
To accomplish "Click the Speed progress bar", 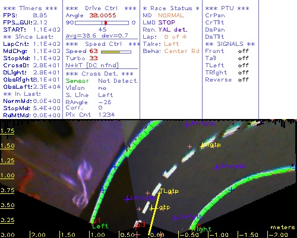I will click(x=116, y=52).
